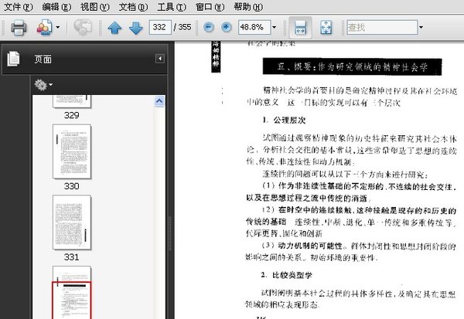Open the zoom percentage dropdown
The height and width of the screenshot is (319, 464).
click(x=277, y=28)
